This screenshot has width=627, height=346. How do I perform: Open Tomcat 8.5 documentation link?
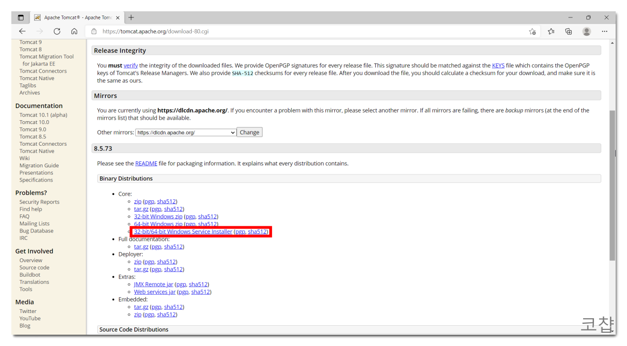33,137
